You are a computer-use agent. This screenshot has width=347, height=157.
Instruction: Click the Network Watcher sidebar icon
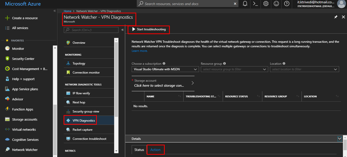click(x=7, y=150)
